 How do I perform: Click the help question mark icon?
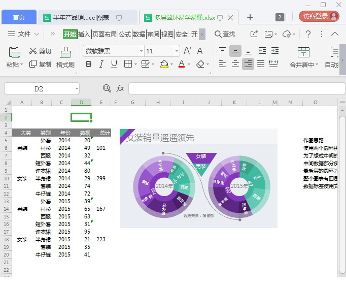308,34
